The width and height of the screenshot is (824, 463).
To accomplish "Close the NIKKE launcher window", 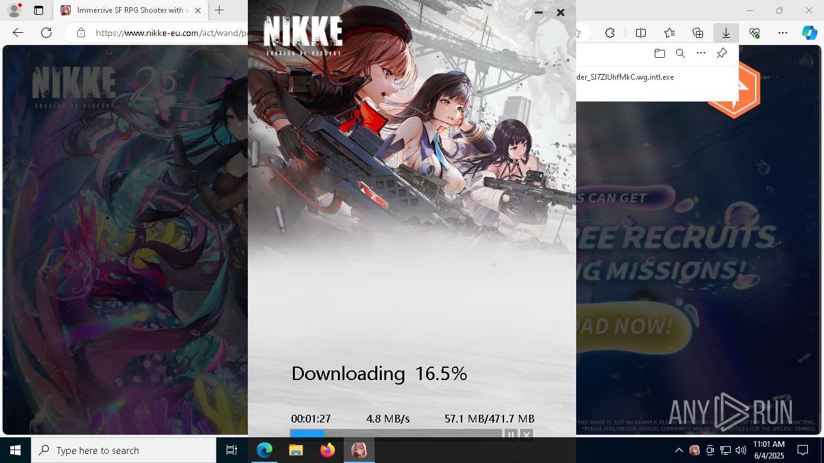I will (x=561, y=12).
